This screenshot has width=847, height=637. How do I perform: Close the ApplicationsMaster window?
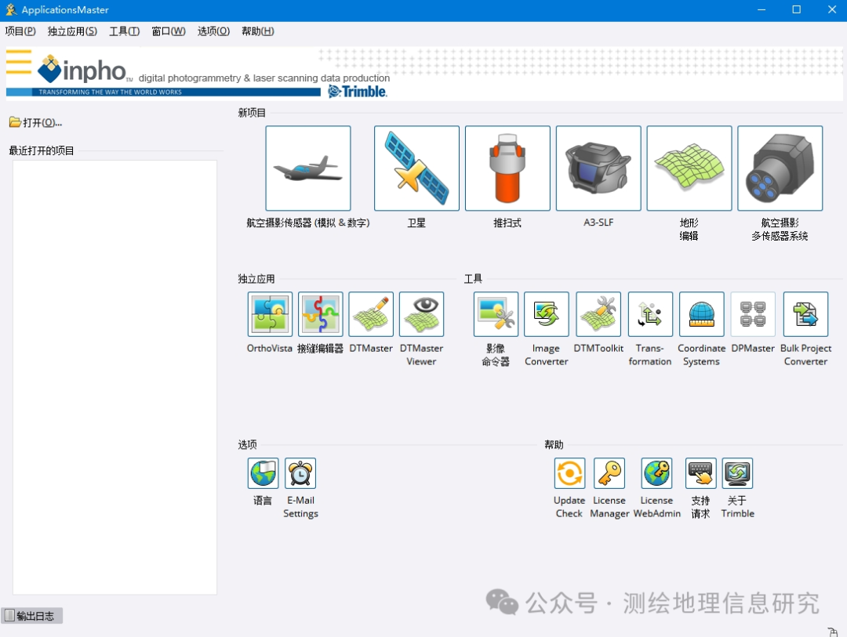[x=831, y=9]
